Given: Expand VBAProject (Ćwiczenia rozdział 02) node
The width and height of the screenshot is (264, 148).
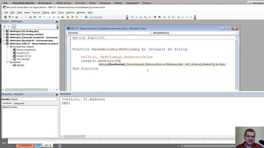Looking at the screenshot, I should [4, 37].
